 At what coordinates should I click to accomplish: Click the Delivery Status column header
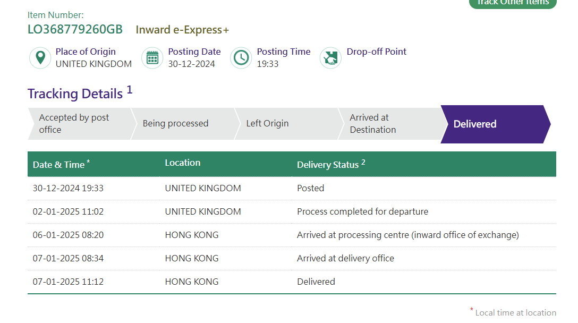pos(328,165)
